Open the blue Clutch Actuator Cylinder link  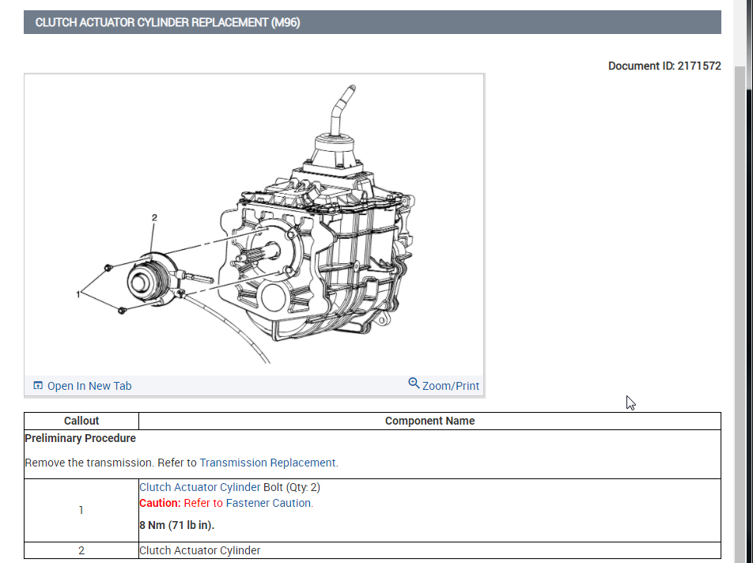(199, 487)
